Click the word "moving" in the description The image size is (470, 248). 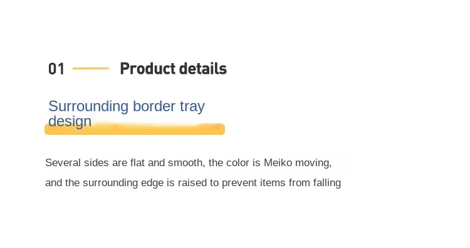[x=312, y=164]
